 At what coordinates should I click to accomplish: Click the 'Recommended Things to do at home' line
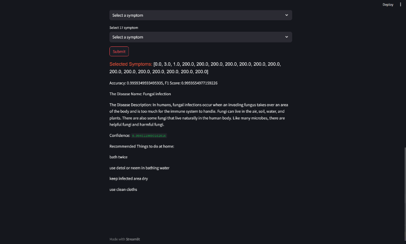(142, 146)
